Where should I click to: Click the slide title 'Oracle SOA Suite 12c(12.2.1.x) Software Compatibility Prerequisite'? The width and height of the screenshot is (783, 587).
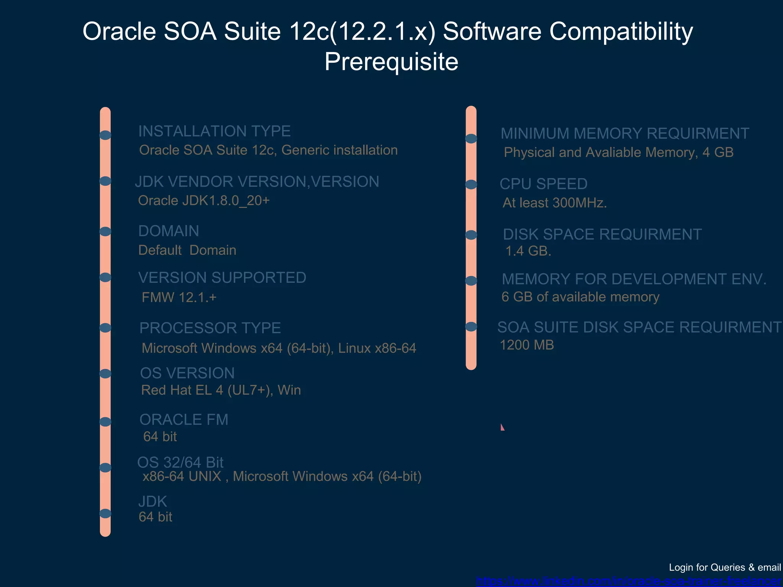click(388, 46)
